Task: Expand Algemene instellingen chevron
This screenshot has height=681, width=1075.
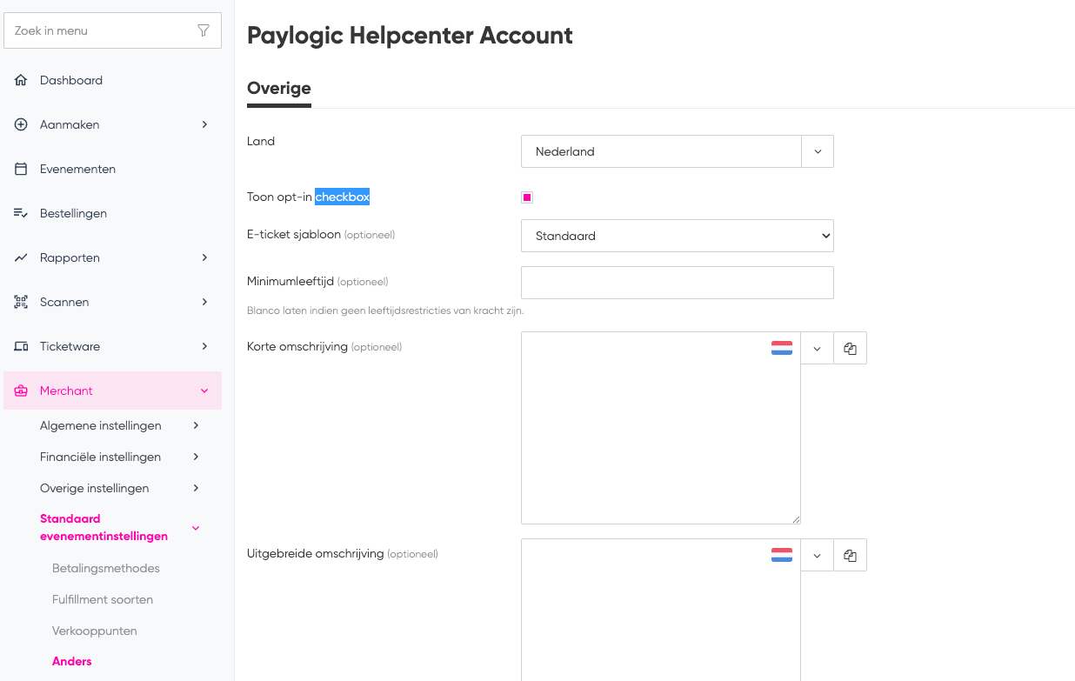Action: click(x=196, y=425)
